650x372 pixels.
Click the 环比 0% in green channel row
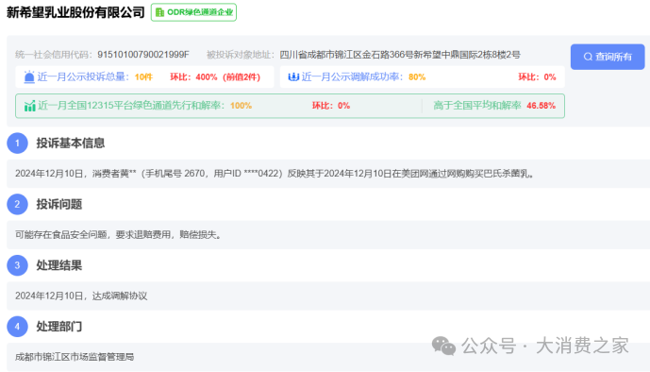coord(331,106)
